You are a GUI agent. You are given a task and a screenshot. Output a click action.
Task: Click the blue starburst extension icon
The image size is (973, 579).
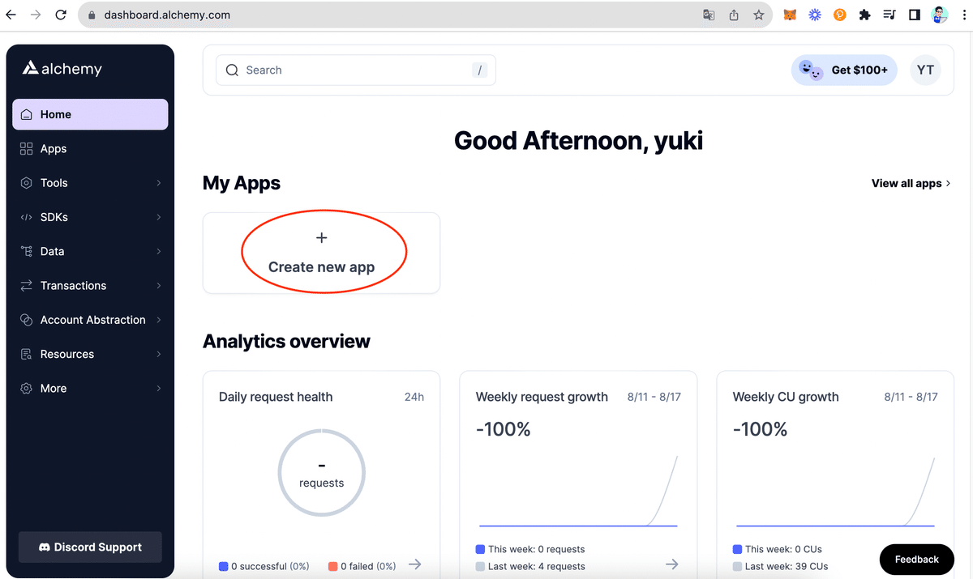tap(815, 15)
